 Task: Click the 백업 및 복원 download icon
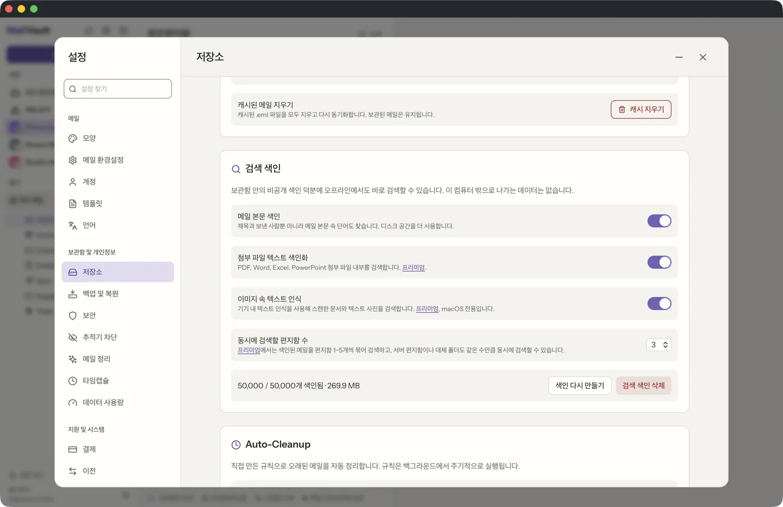(73, 294)
